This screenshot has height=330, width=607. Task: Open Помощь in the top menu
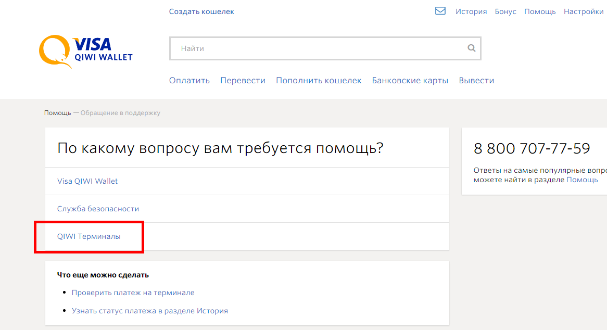[540, 11]
